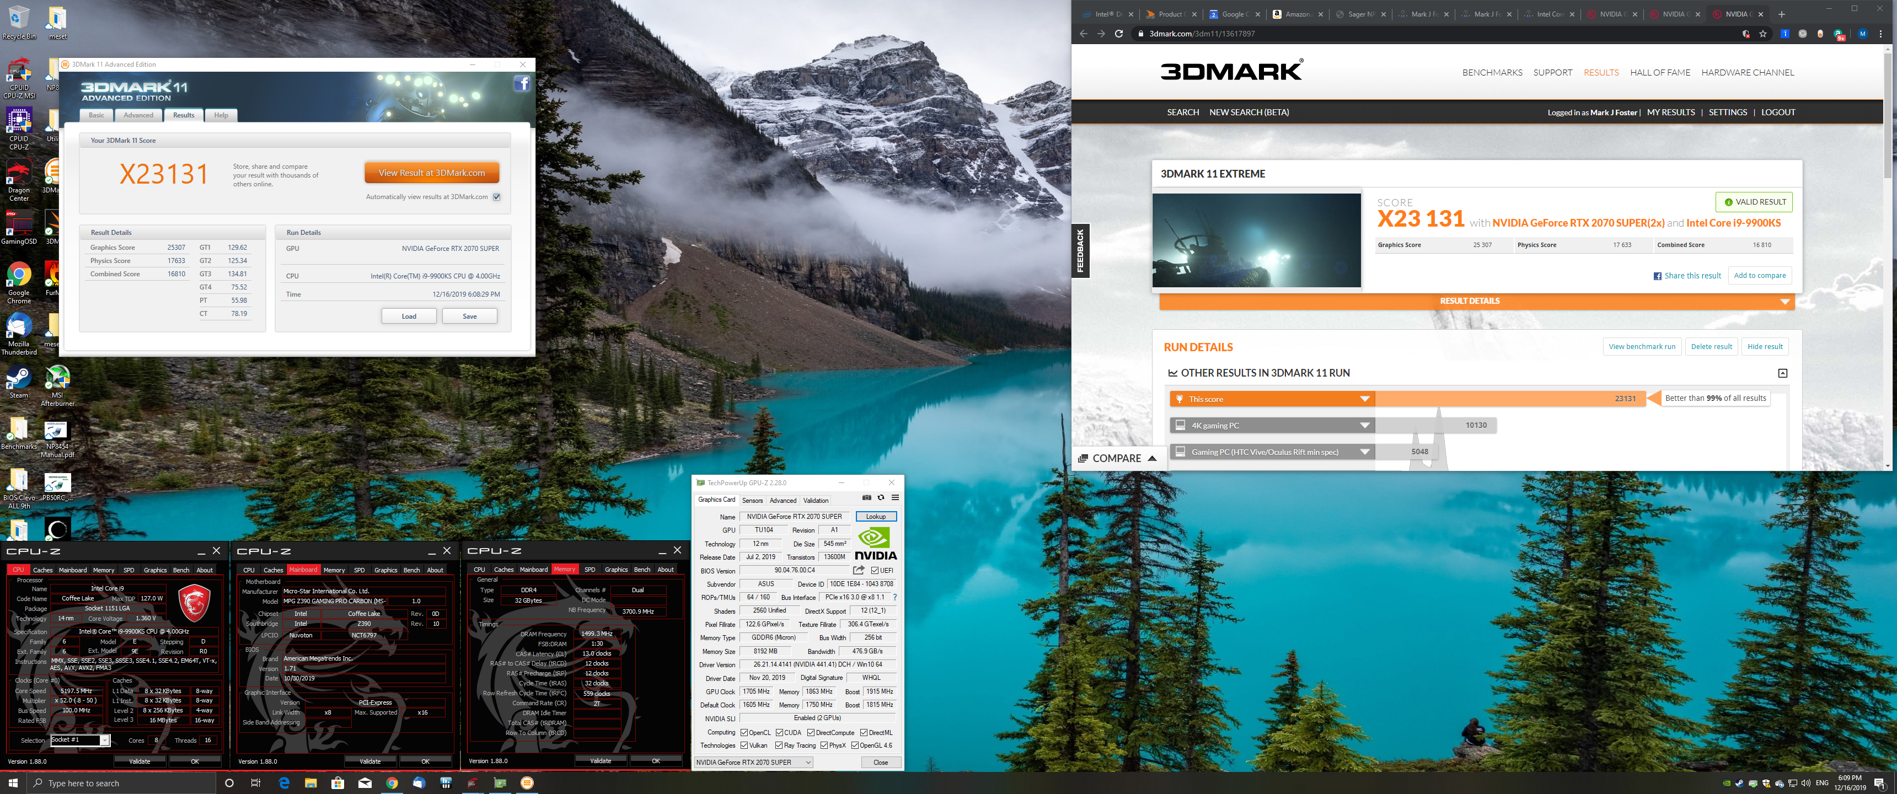Image resolution: width=1897 pixels, height=794 pixels.
Task: Toggle the PhysX checkbox in GPU-Z
Action: (825, 745)
